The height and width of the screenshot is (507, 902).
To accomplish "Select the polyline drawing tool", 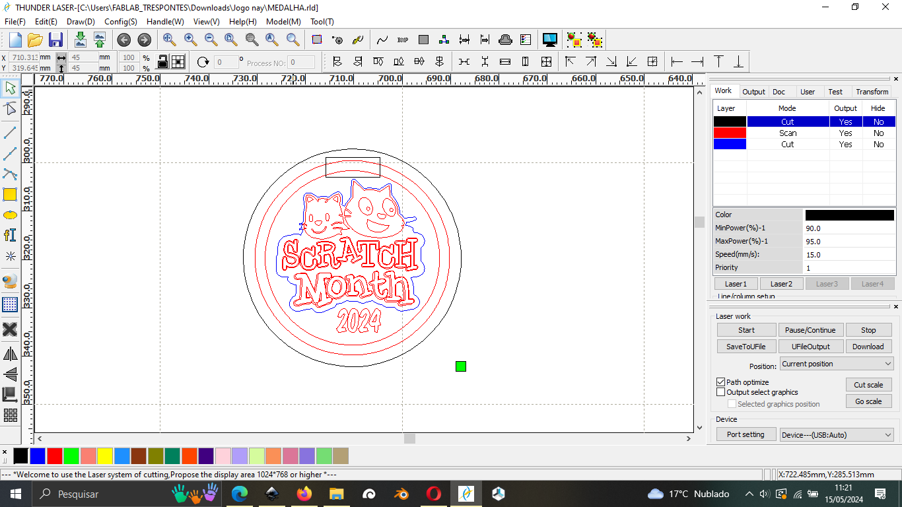I will pos(10,154).
